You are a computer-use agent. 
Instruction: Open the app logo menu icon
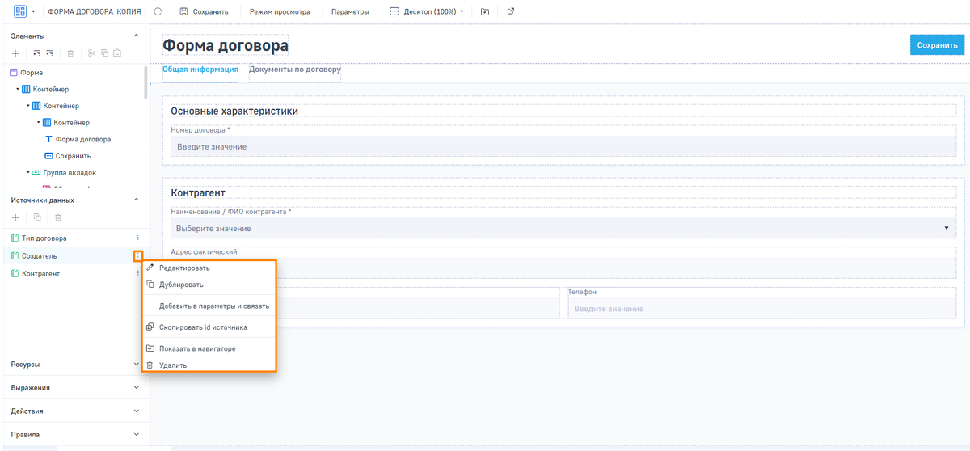pyautogui.click(x=20, y=12)
